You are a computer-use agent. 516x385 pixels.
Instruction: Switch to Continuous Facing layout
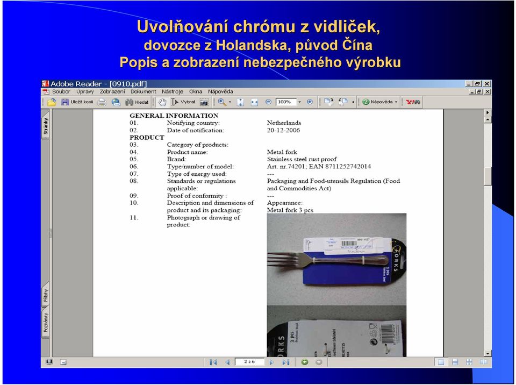pyautogui.click(x=469, y=362)
